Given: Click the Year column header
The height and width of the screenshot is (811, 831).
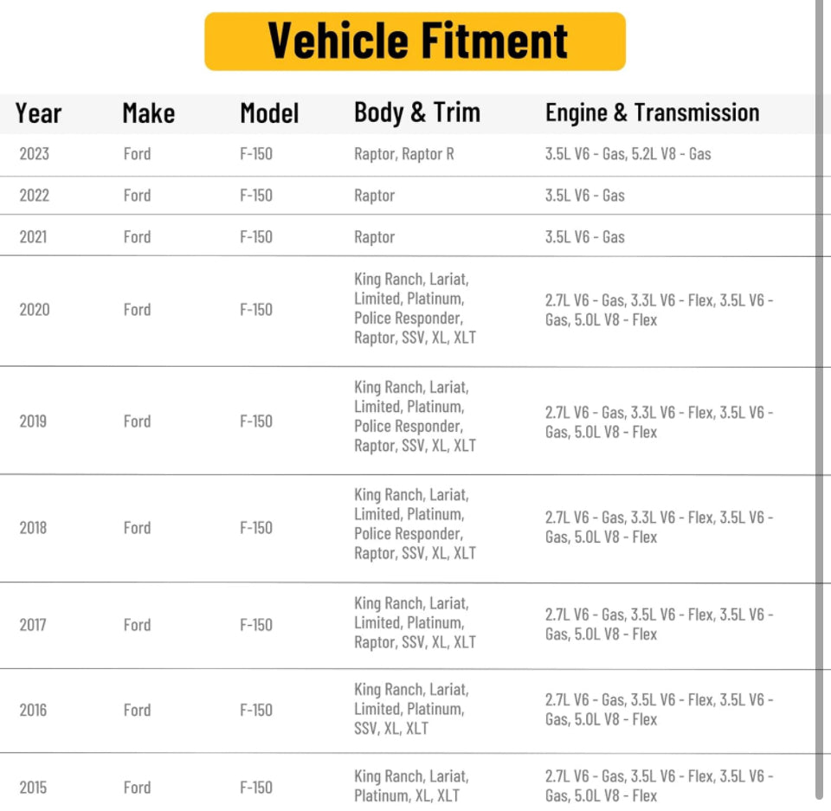Looking at the screenshot, I should pyautogui.click(x=38, y=113).
